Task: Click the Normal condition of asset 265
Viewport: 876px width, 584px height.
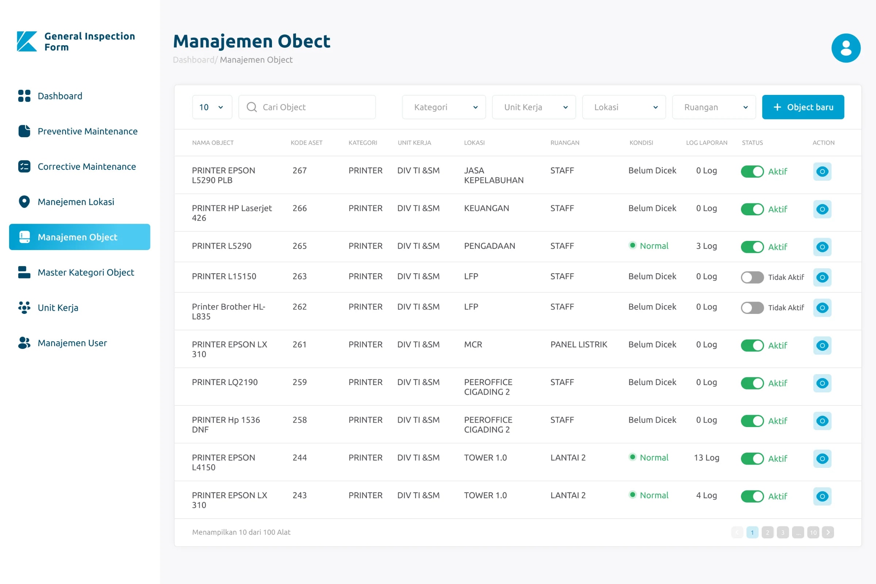Action: [649, 246]
